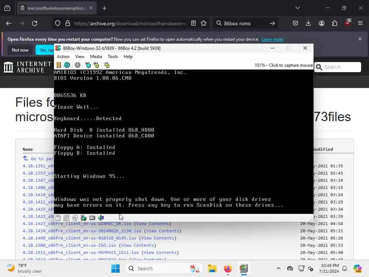Open Firefox extensions puzzle icon

click(334, 23)
